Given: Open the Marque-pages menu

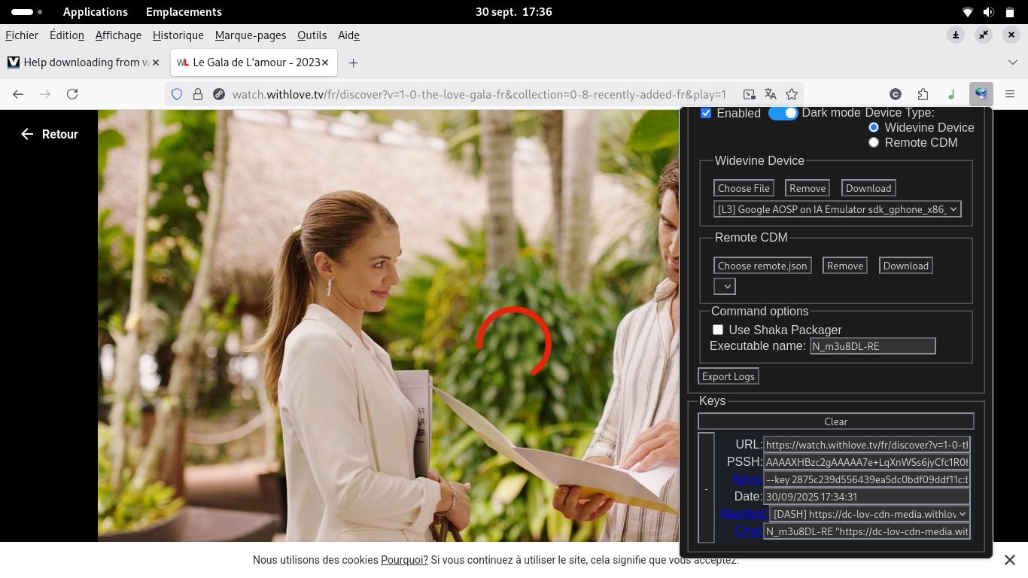Looking at the screenshot, I should 251,35.
